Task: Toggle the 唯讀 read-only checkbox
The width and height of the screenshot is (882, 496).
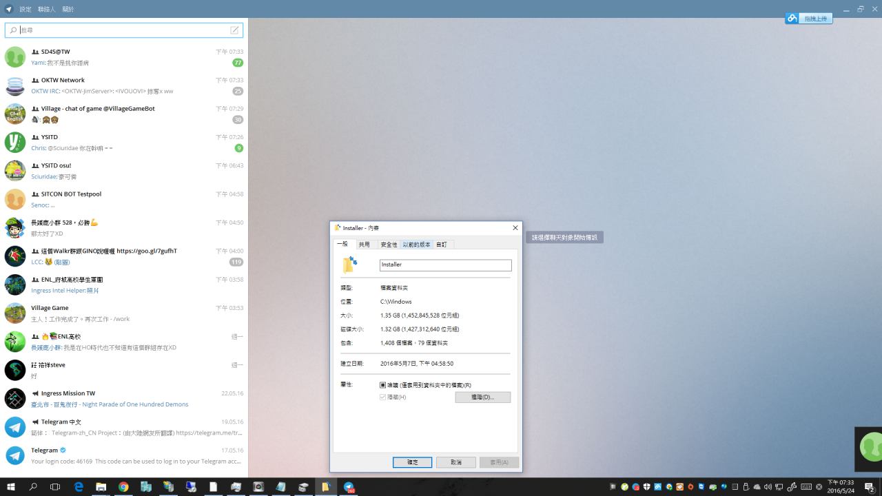Action: click(x=383, y=385)
